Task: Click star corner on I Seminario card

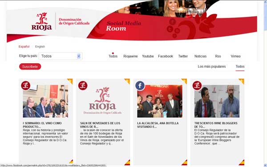Action: point(70,81)
